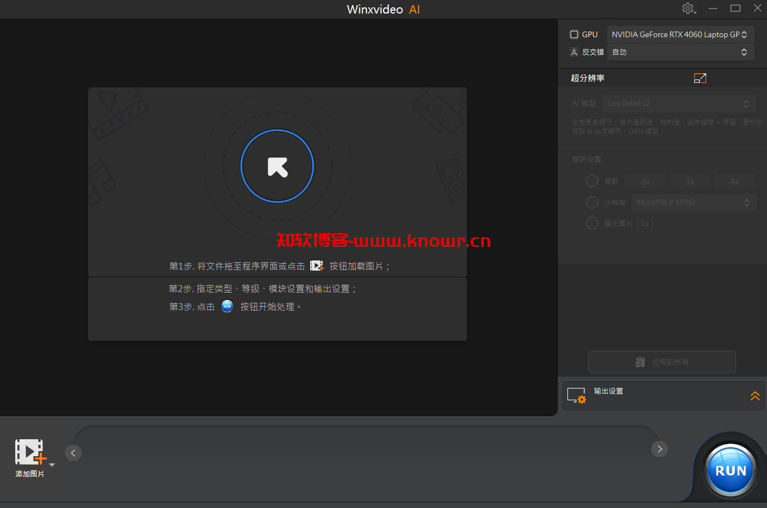The width and height of the screenshot is (767, 508).
Task: Click the Winxvideo AI title text
Action: [x=383, y=9]
